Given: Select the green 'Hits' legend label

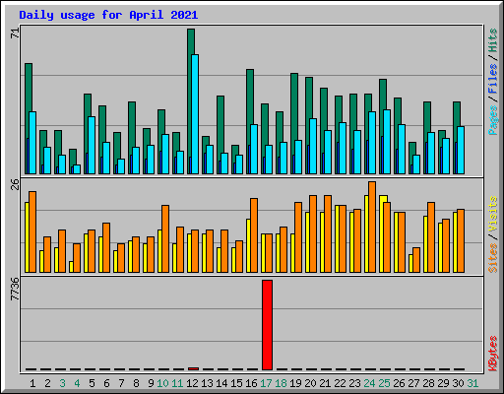Looking at the screenshot, I should click(x=493, y=40).
